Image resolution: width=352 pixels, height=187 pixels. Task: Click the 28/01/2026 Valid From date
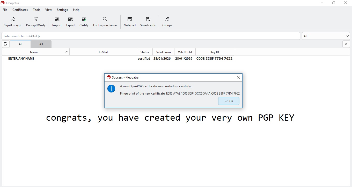(x=162, y=59)
